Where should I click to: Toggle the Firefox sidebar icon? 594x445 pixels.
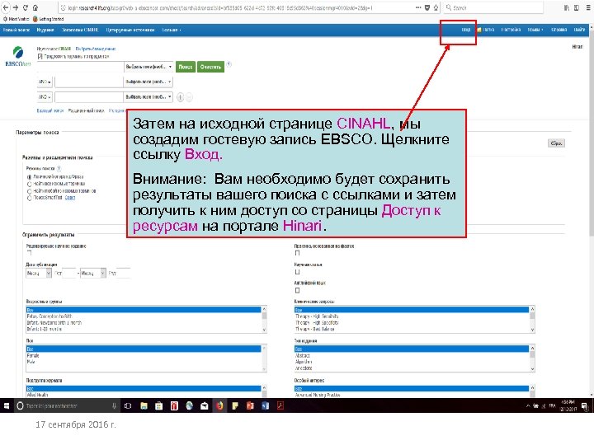click(576, 7)
